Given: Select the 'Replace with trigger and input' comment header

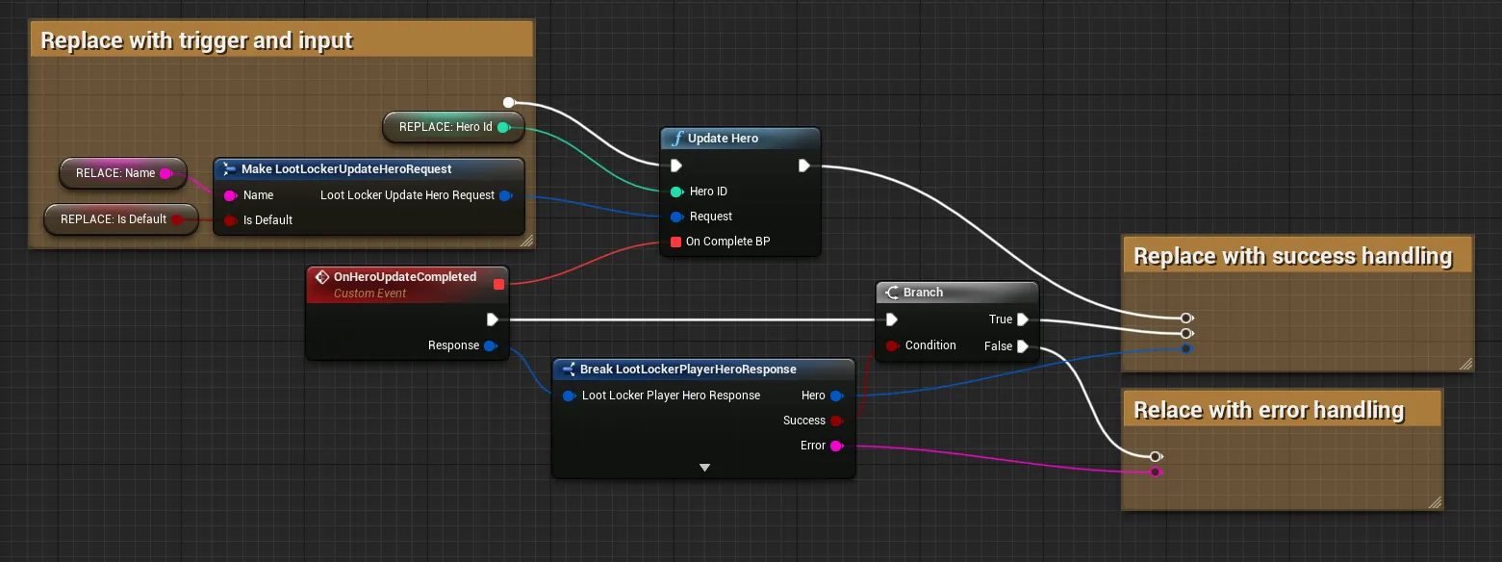Looking at the screenshot, I should 282,40.
